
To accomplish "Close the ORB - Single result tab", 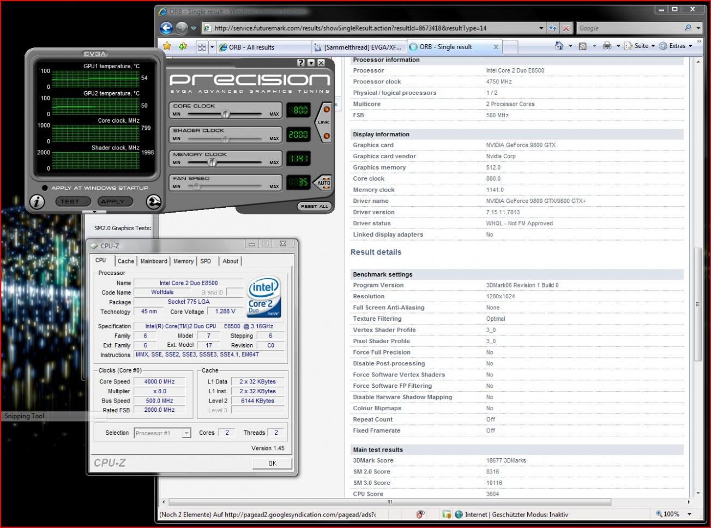I will pyautogui.click(x=496, y=47).
